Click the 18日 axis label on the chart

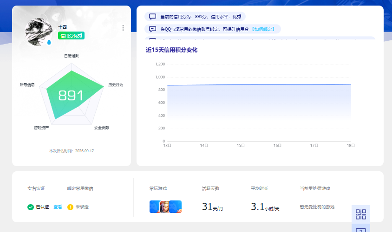(351, 145)
